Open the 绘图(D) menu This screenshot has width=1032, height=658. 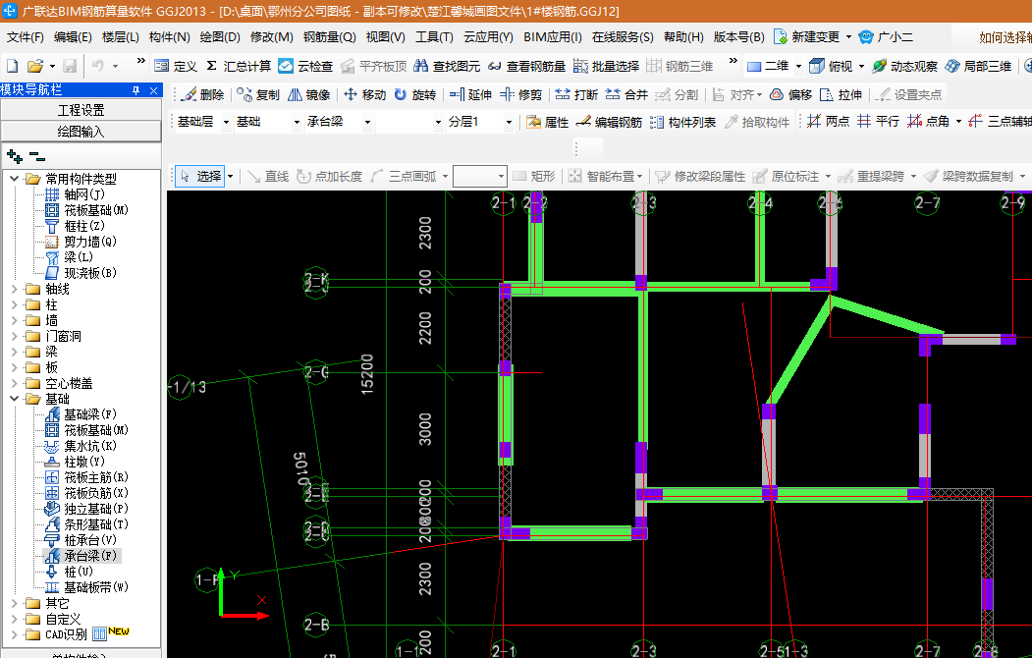[220, 37]
